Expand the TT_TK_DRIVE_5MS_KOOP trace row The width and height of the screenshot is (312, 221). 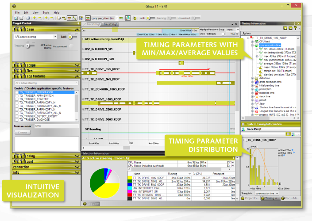point(83,79)
